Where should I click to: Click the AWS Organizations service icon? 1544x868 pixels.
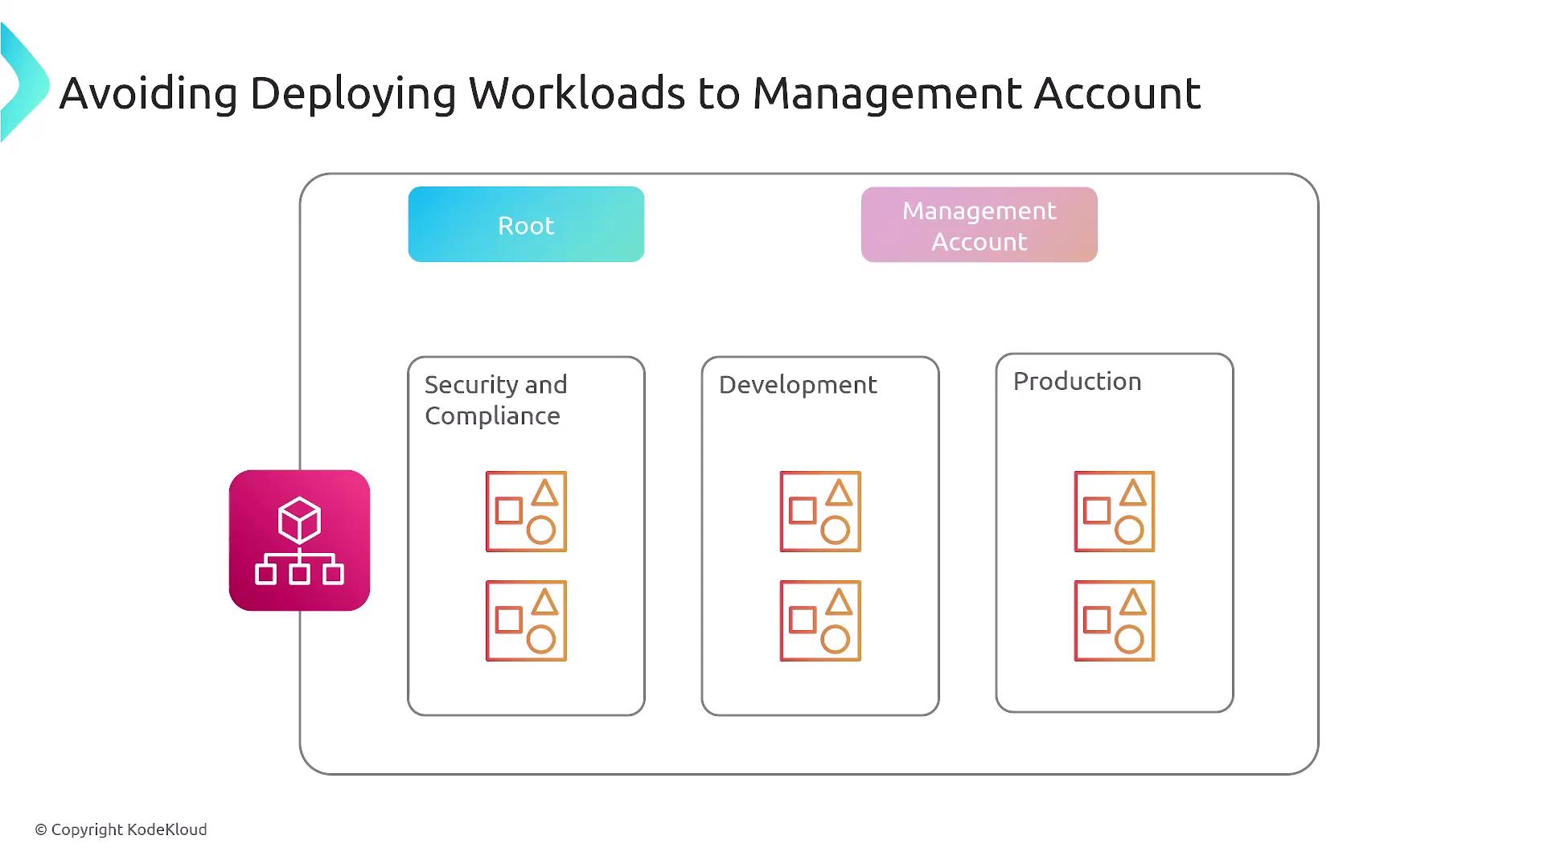(x=299, y=540)
